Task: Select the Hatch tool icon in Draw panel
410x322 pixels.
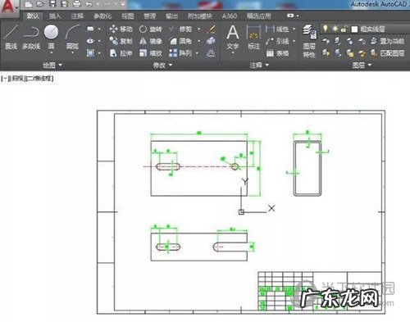Action: click(x=90, y=52)
